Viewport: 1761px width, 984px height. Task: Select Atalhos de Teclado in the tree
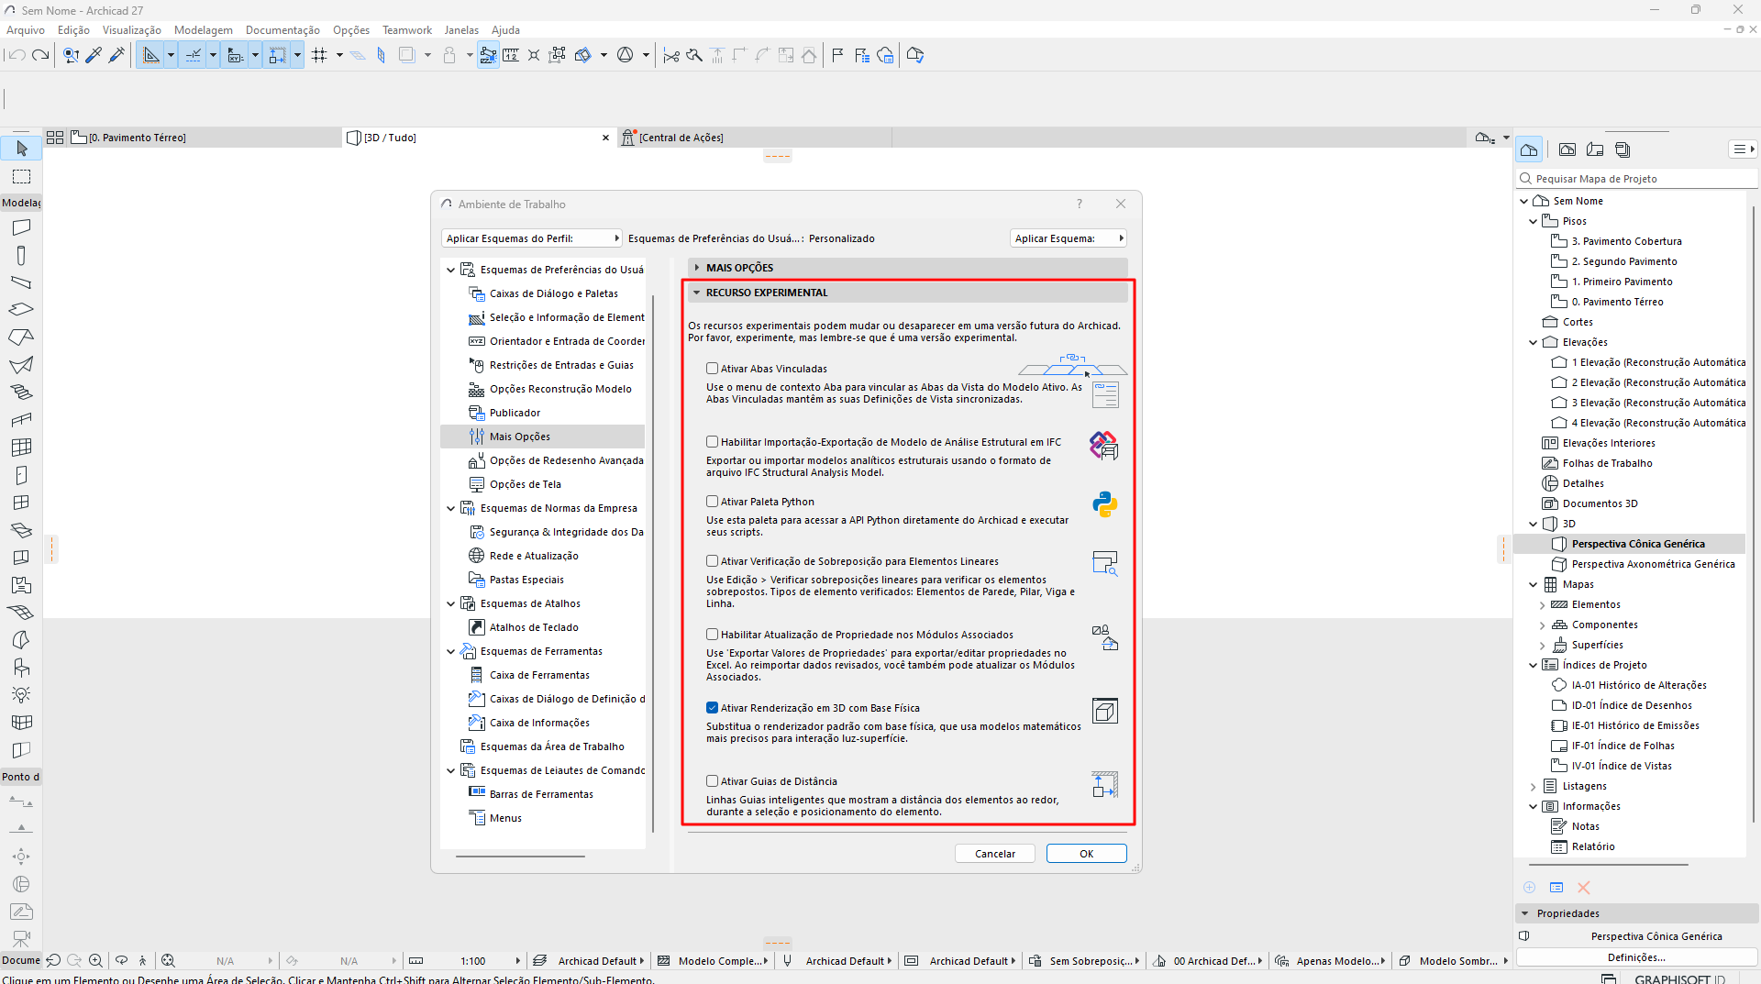pos(534,627)
